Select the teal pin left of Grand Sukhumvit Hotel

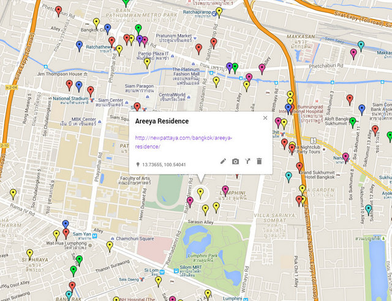click(x=288, y=177)
